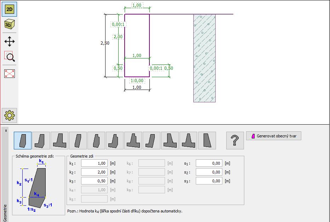Click the left 0,50 dimension label

tap(118, 68)
